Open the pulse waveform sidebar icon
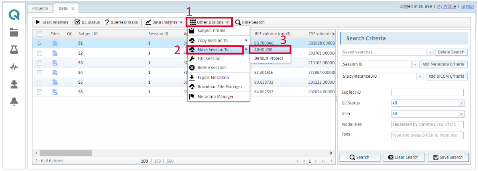Viewport: 478px width, 171px height. tap(14, 67)
